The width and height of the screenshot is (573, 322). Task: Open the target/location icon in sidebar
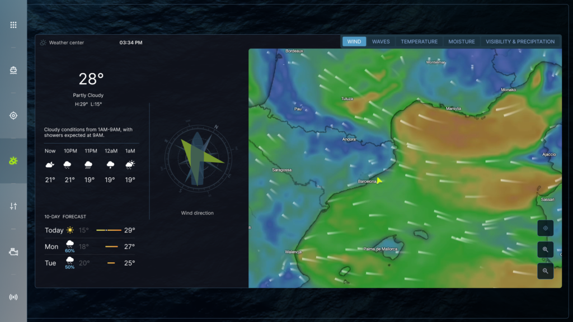(13, 116)
